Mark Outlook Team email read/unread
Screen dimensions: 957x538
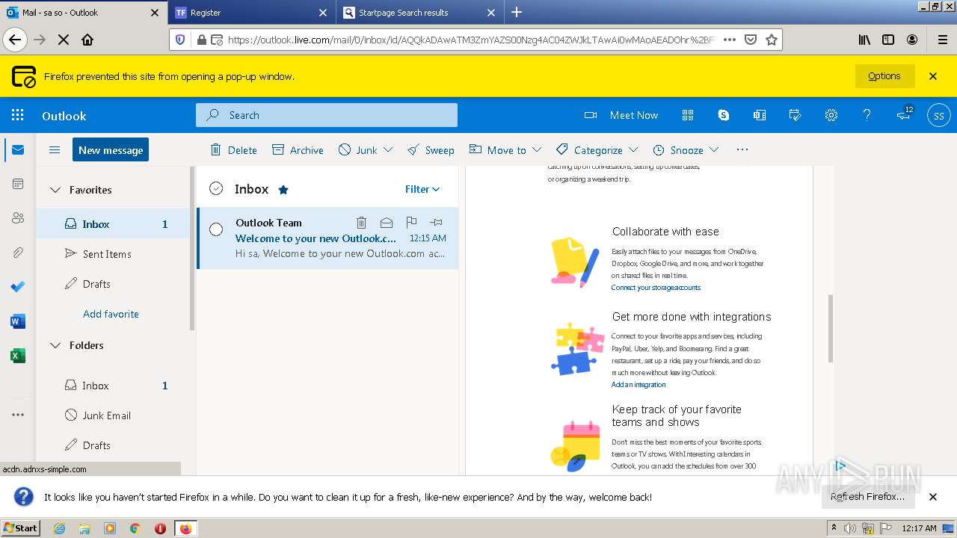pos(387,222)
